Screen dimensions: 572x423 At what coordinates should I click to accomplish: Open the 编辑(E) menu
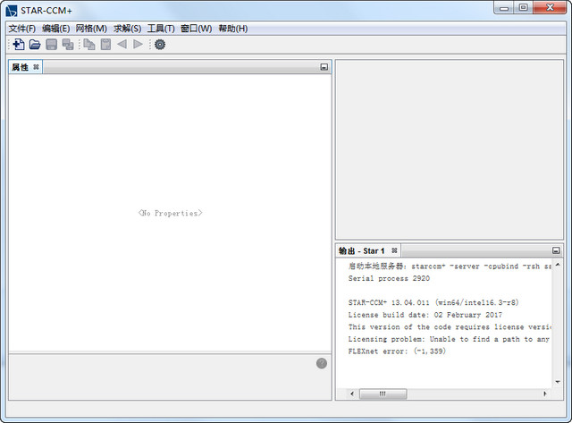[55, 29]
